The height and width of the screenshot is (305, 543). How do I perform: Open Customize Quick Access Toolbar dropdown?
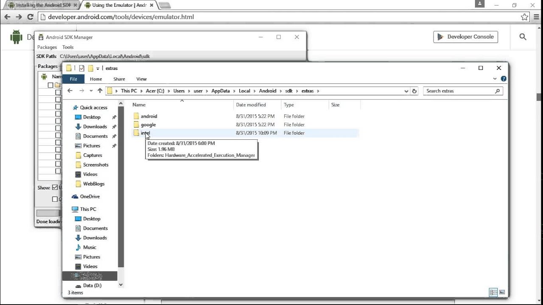[x=98, y=68]
